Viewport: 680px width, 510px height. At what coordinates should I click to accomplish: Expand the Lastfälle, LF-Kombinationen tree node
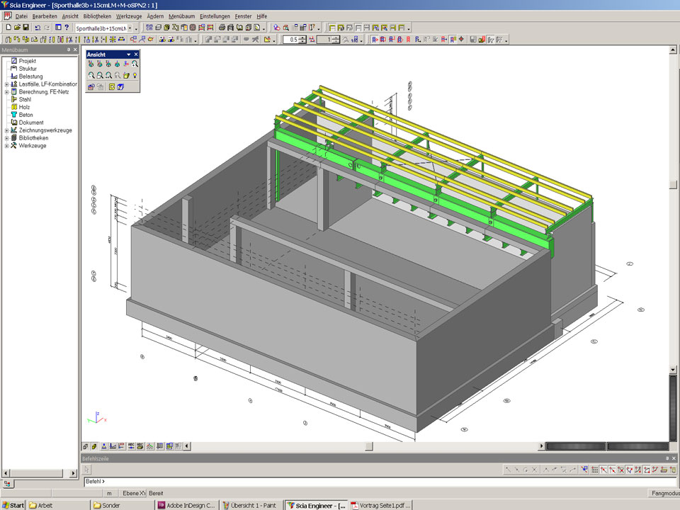[6, 84]
